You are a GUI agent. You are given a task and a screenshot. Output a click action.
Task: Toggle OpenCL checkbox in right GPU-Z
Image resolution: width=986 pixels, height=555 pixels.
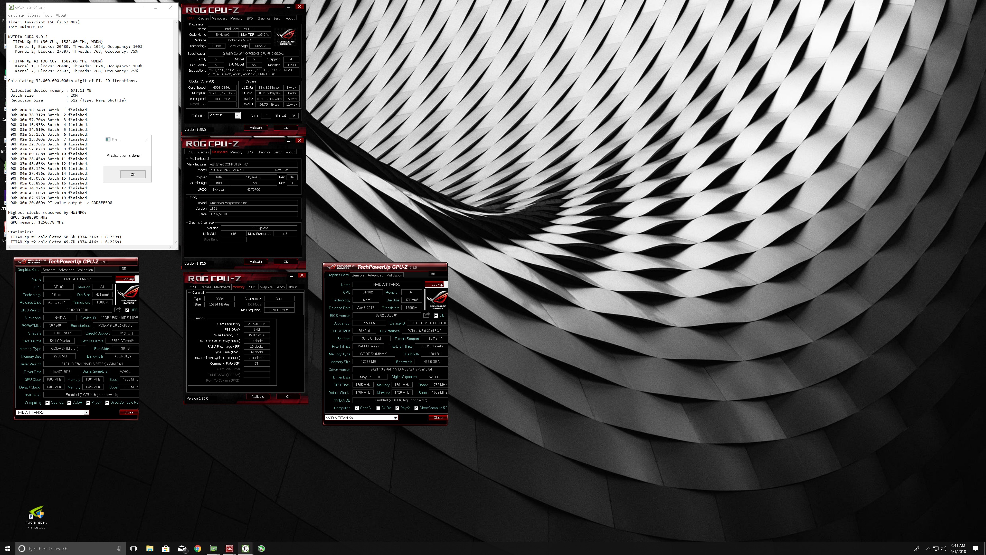click(x=357, y=408)
